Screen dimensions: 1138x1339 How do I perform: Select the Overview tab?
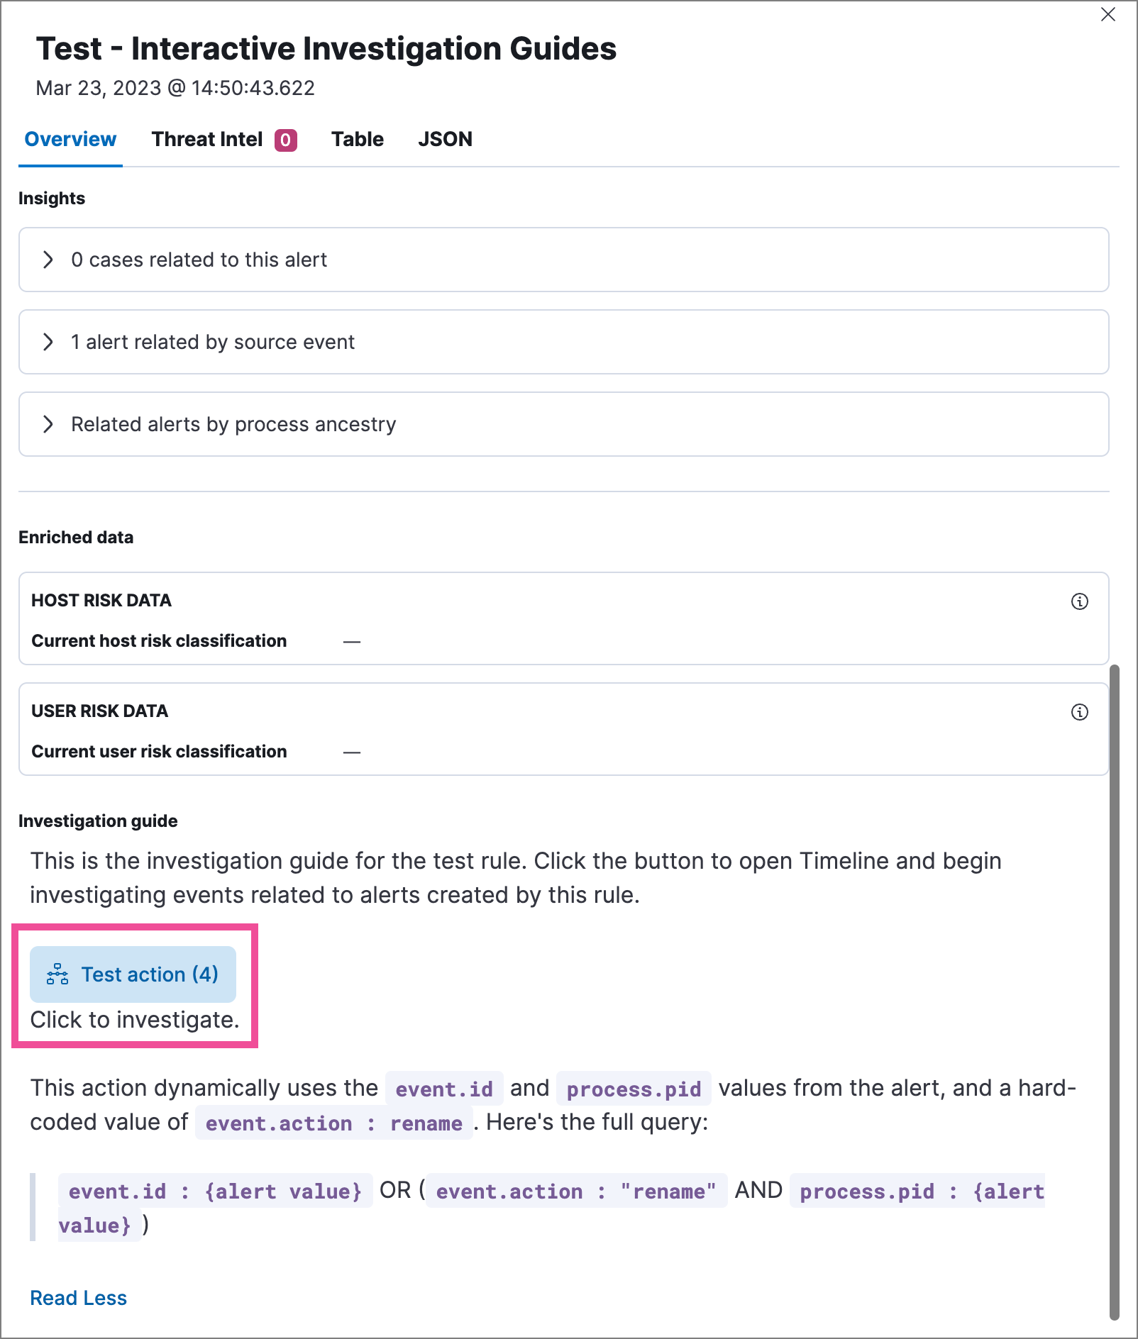tap(70, 139)
